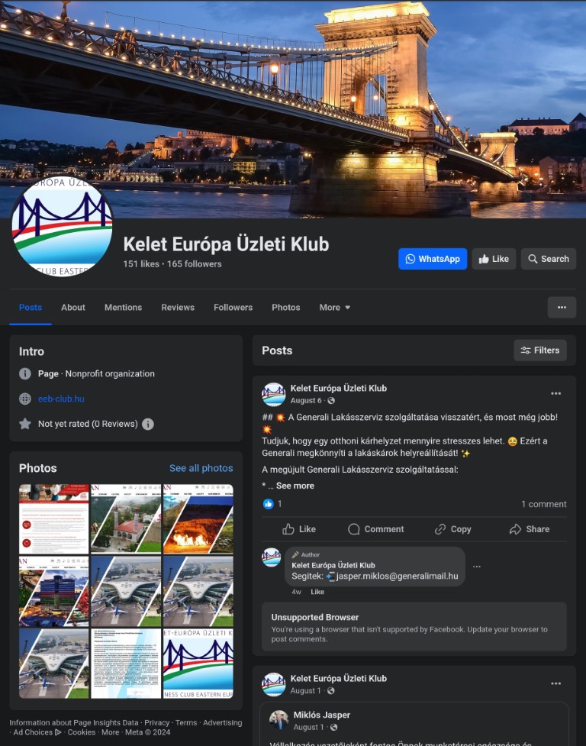Expand post with See more

(x=295, y=486)
